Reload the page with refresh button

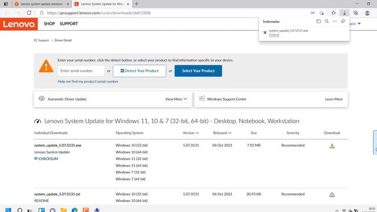29,13
